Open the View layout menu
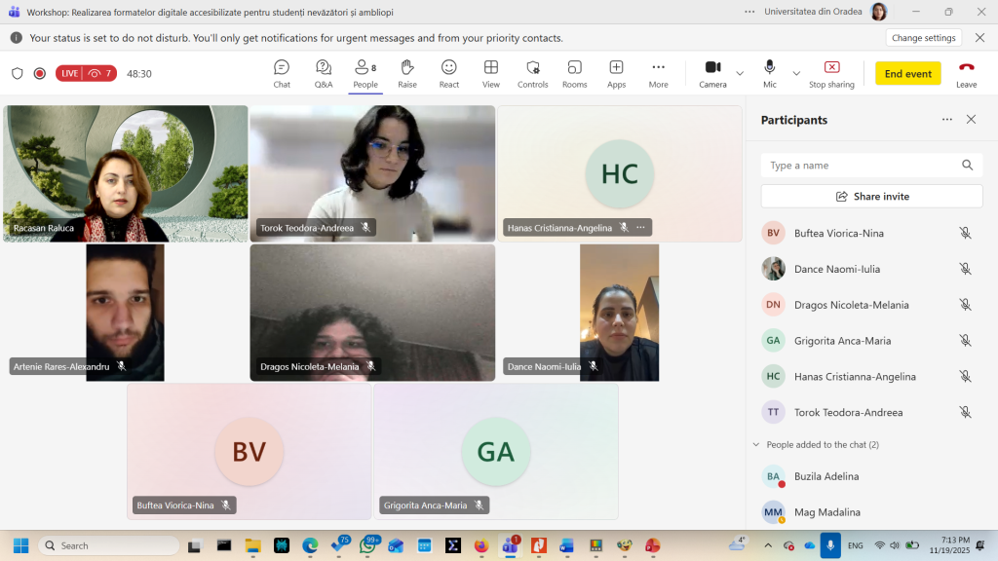This screenshot has height=561, width=998. pyautogui.click(x=491, y=73)
